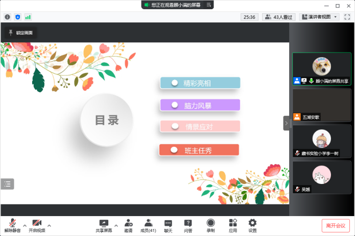This screenshot has width=355, height=236.
Task: Start sharing your screen
Action: [104, 226]
